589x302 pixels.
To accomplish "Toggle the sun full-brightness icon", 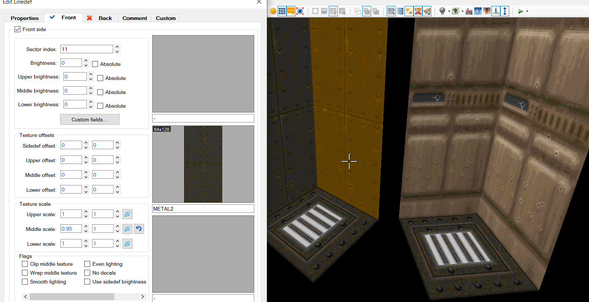I will (273, 11).
